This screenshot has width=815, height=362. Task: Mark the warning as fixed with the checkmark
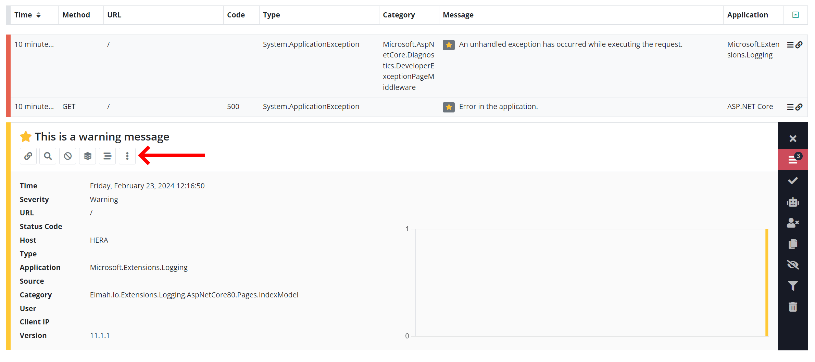tap(793, 180)
